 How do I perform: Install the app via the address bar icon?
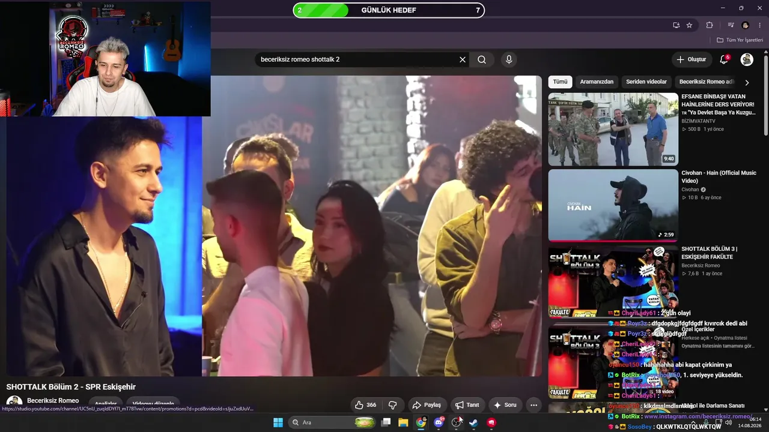(x=676, y=25)
